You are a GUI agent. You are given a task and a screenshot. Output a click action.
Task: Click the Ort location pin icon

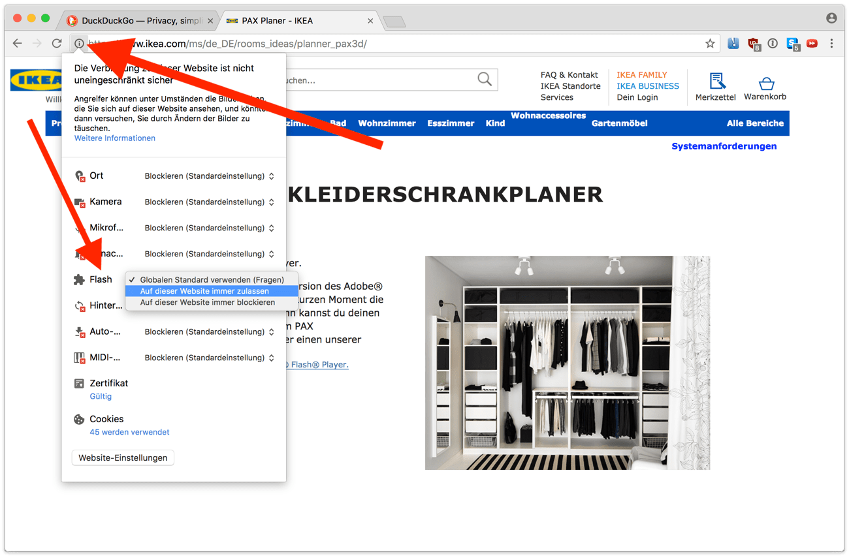(80, 176)
